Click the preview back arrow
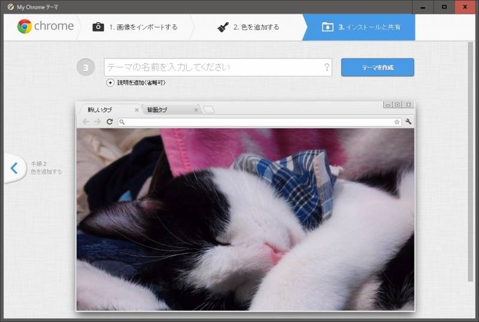The width and height of the screenshot is (479, 322). pyautogui.click(x=86, y=122)
